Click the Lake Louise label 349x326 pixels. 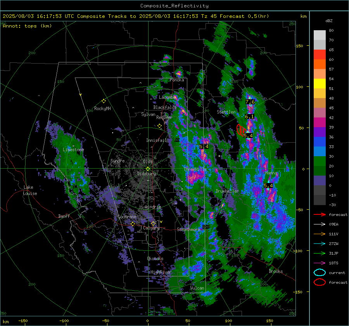(x=30, y=190)
